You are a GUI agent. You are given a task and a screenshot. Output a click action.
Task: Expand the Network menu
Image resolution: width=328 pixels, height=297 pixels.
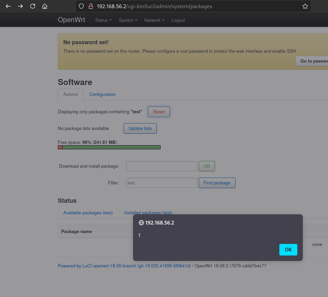tap(154, 20)
